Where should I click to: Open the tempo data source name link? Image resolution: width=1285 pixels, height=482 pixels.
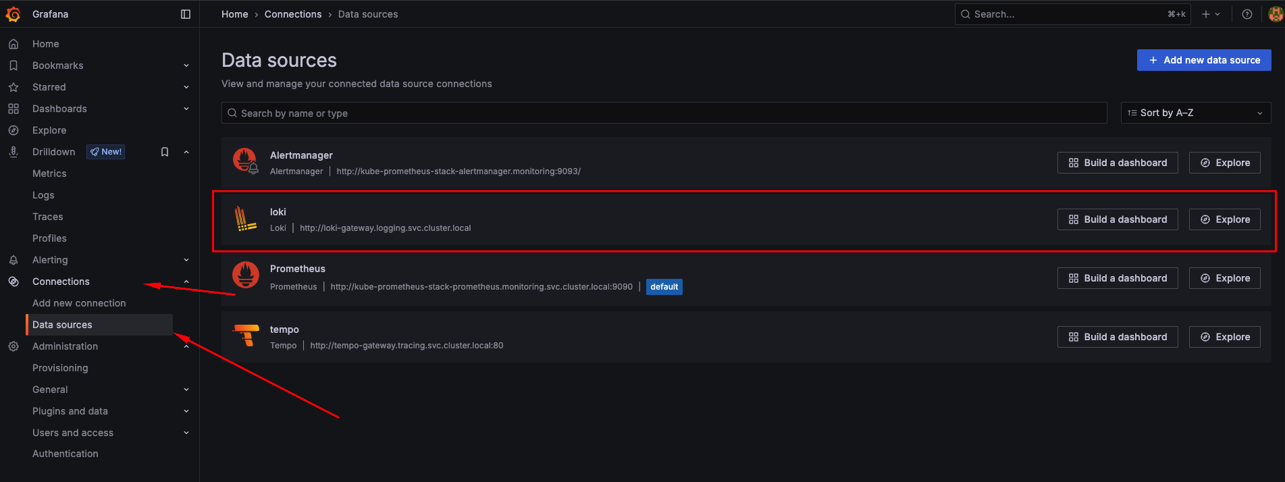tap(284, 329)
